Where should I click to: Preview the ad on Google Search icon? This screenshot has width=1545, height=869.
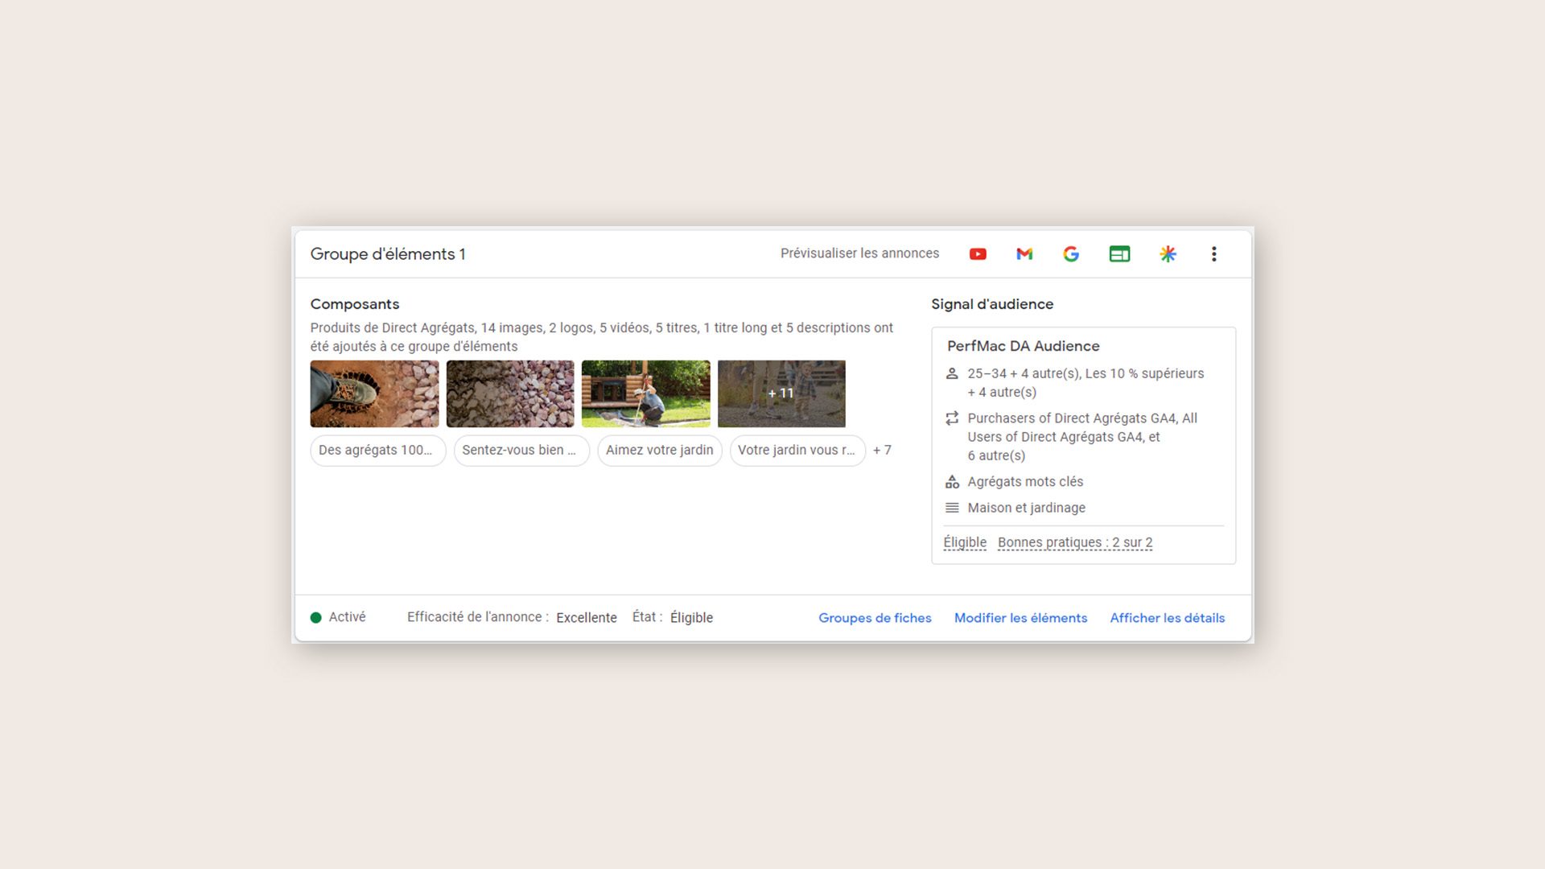[x=1071, y=254]
